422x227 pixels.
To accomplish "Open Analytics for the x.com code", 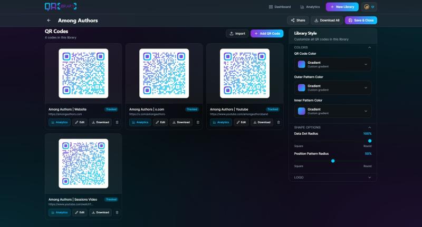I will 140,122.
